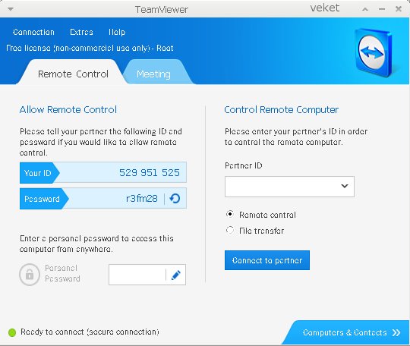Click the TeamViewer logo icon

[374, 52]
